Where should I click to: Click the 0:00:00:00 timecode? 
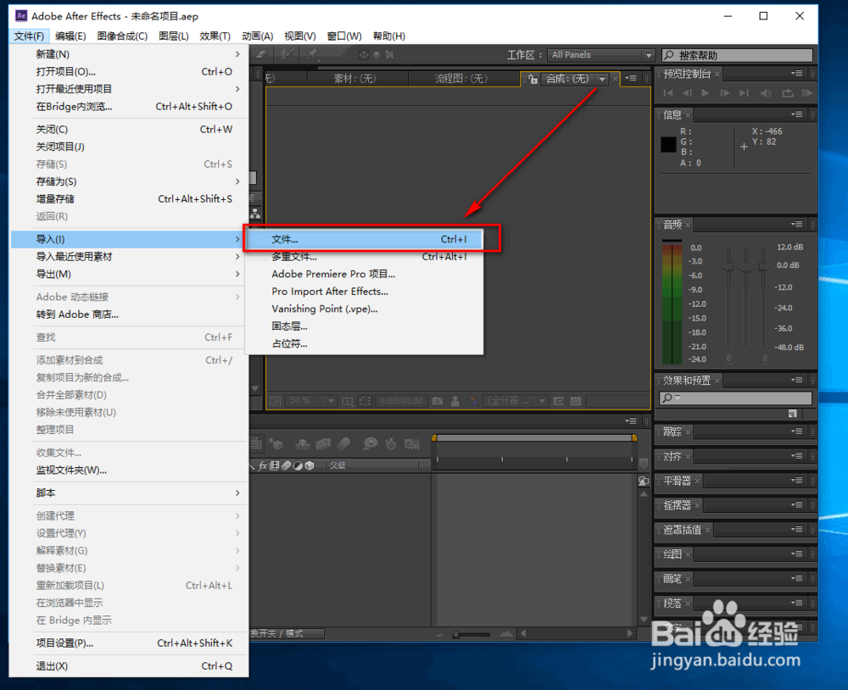click(401, 401)
